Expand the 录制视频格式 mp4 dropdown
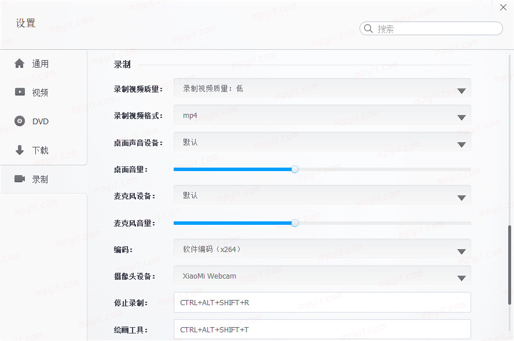 pyautogui.click(x=322, y=115)
